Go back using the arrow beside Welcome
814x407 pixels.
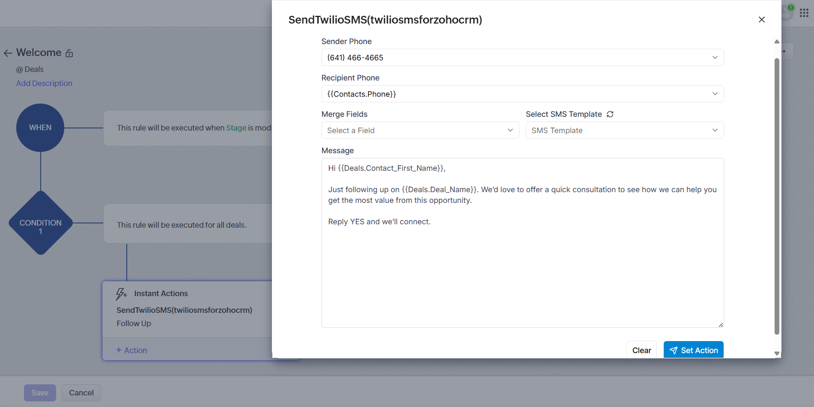coord(8,53)
